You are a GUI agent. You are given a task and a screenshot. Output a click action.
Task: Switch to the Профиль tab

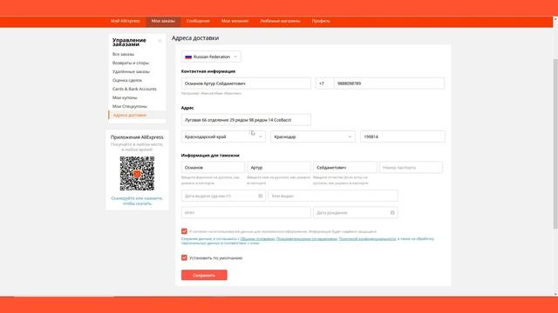coord(321,21)
